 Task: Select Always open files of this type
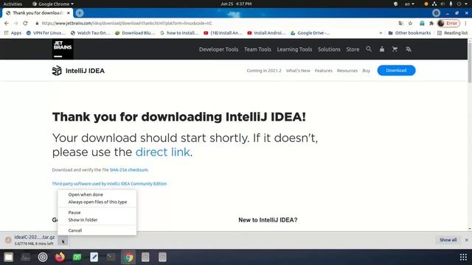tap(97, 202)
